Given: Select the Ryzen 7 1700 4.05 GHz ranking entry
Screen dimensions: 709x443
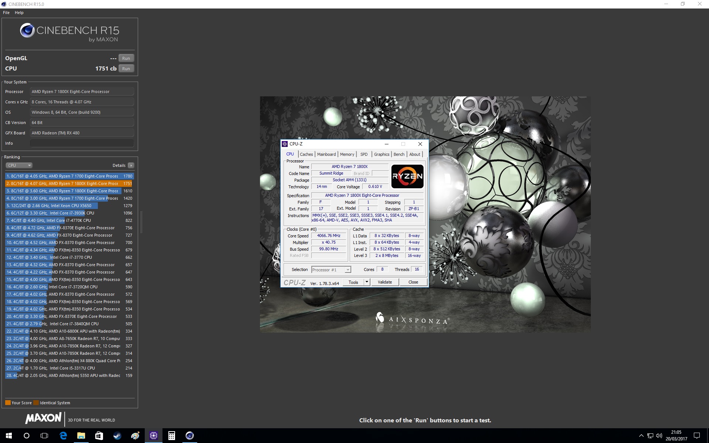Looking at the screenshot, I should [x=69, y=176].
